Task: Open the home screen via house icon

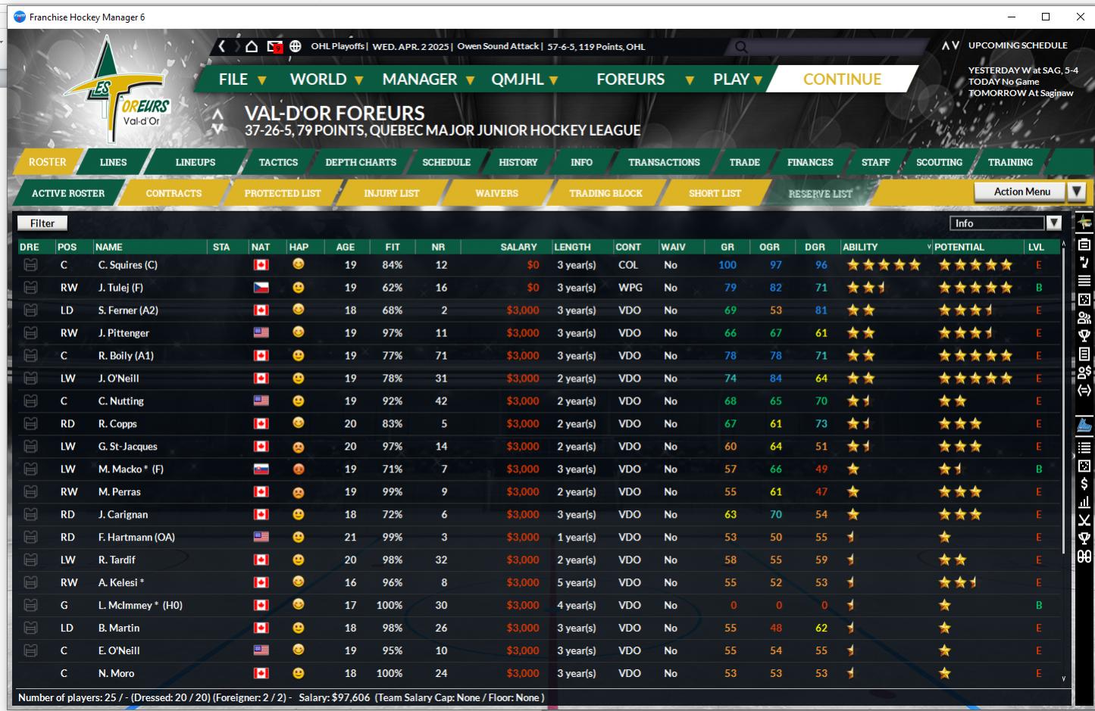Action: [252, 46]
